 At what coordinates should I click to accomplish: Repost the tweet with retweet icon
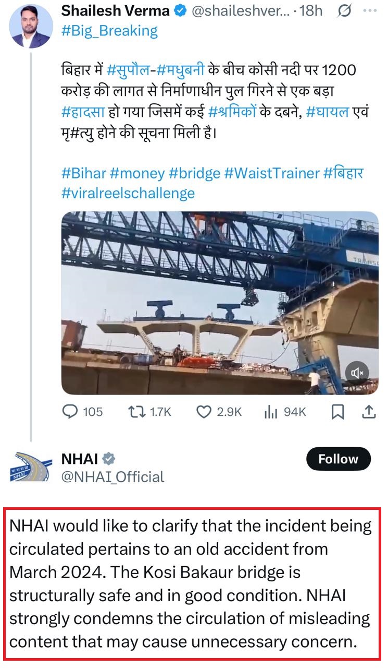(x=137, y=412)
